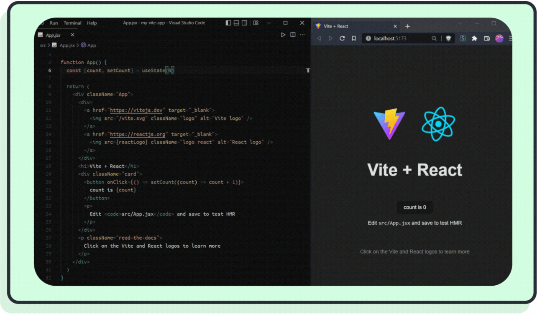Open the Customize Layout icon
537x314 pixels.
(x=256, y=23)
